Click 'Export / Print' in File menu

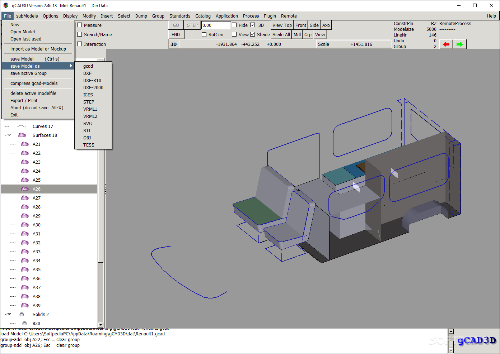coord(24,100)
